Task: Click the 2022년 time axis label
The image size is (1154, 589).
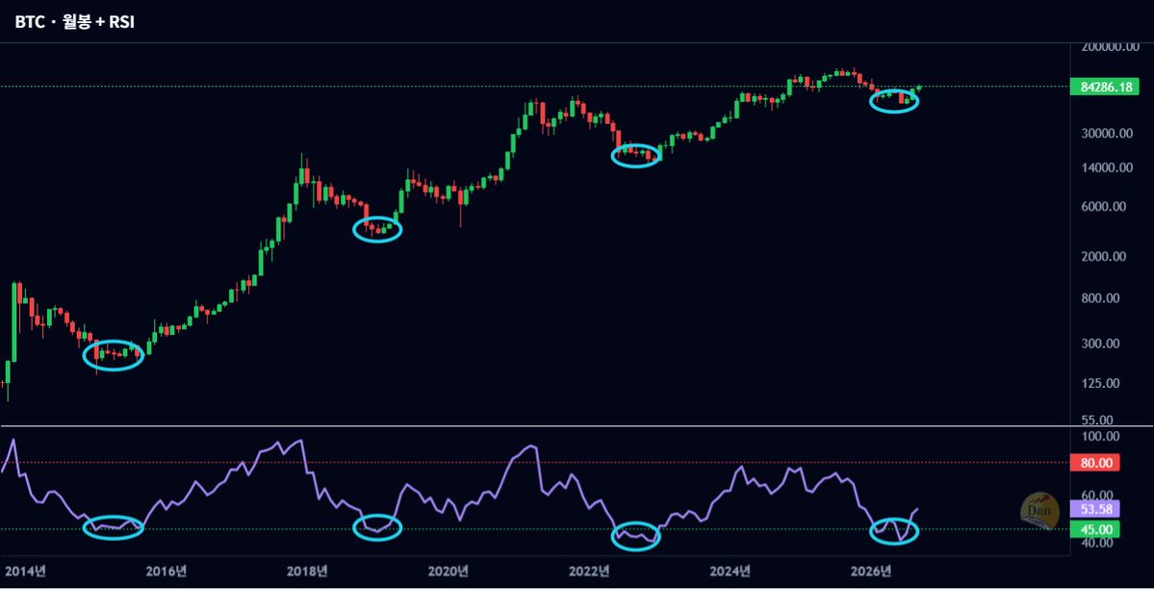Action: 589,571
